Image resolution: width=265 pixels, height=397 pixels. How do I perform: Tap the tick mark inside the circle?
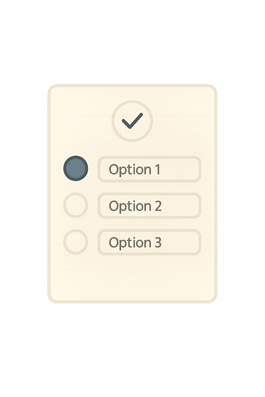click(x=132, y=121)
